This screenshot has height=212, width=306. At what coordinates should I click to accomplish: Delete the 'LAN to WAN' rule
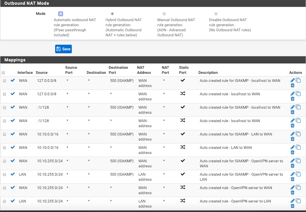tap(292, 152)
